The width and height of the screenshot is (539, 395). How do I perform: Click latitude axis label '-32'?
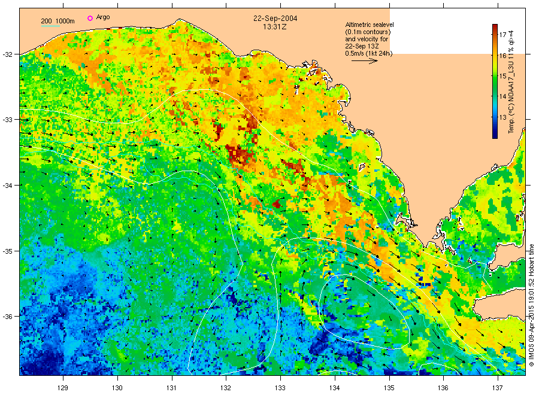point(7,54)
